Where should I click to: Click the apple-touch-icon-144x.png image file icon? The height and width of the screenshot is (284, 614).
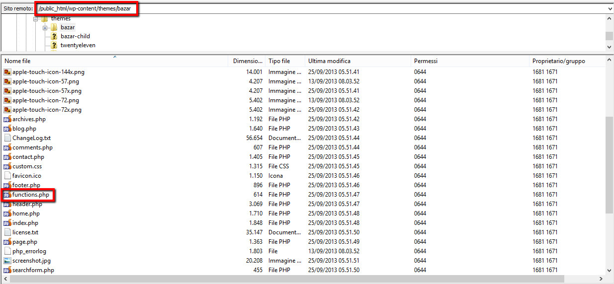pyautogui.click(x=7, y=72)
